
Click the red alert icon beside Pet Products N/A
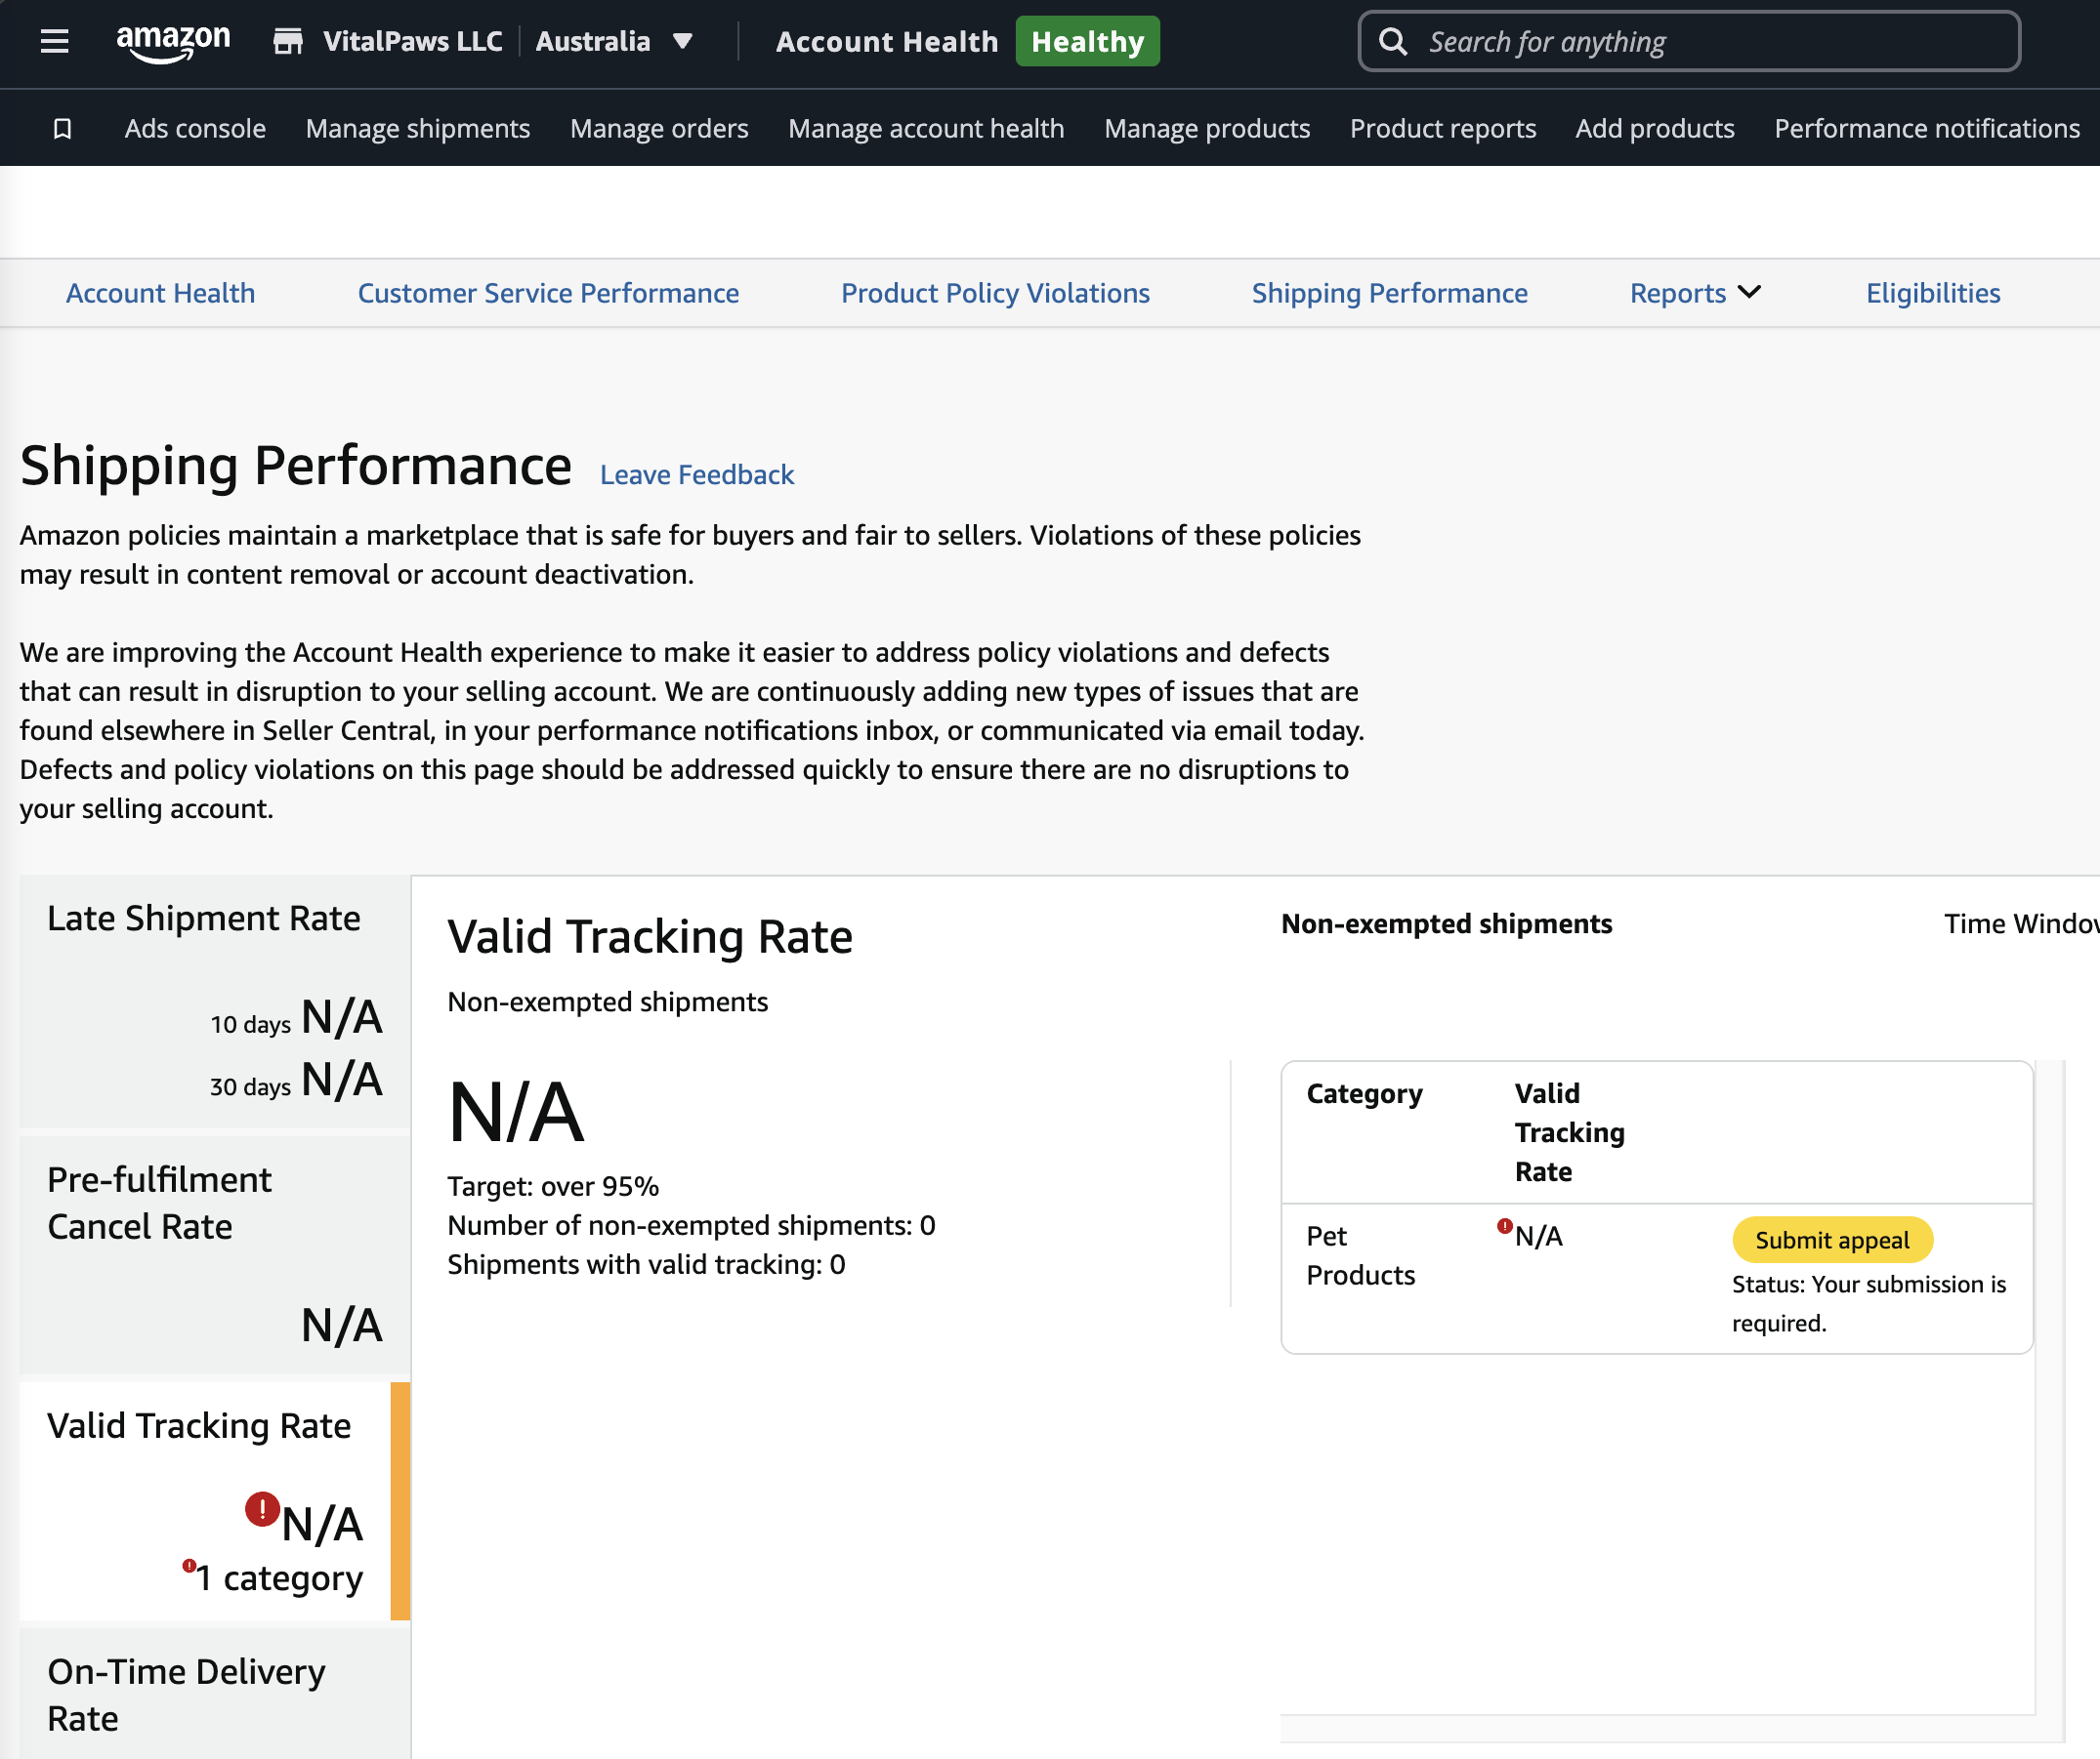(1504, 1226)
